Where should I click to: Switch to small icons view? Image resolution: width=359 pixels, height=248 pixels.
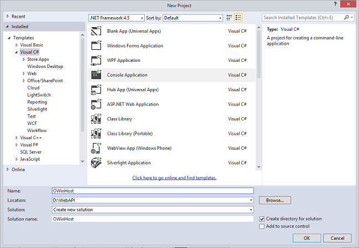point(229,18)
